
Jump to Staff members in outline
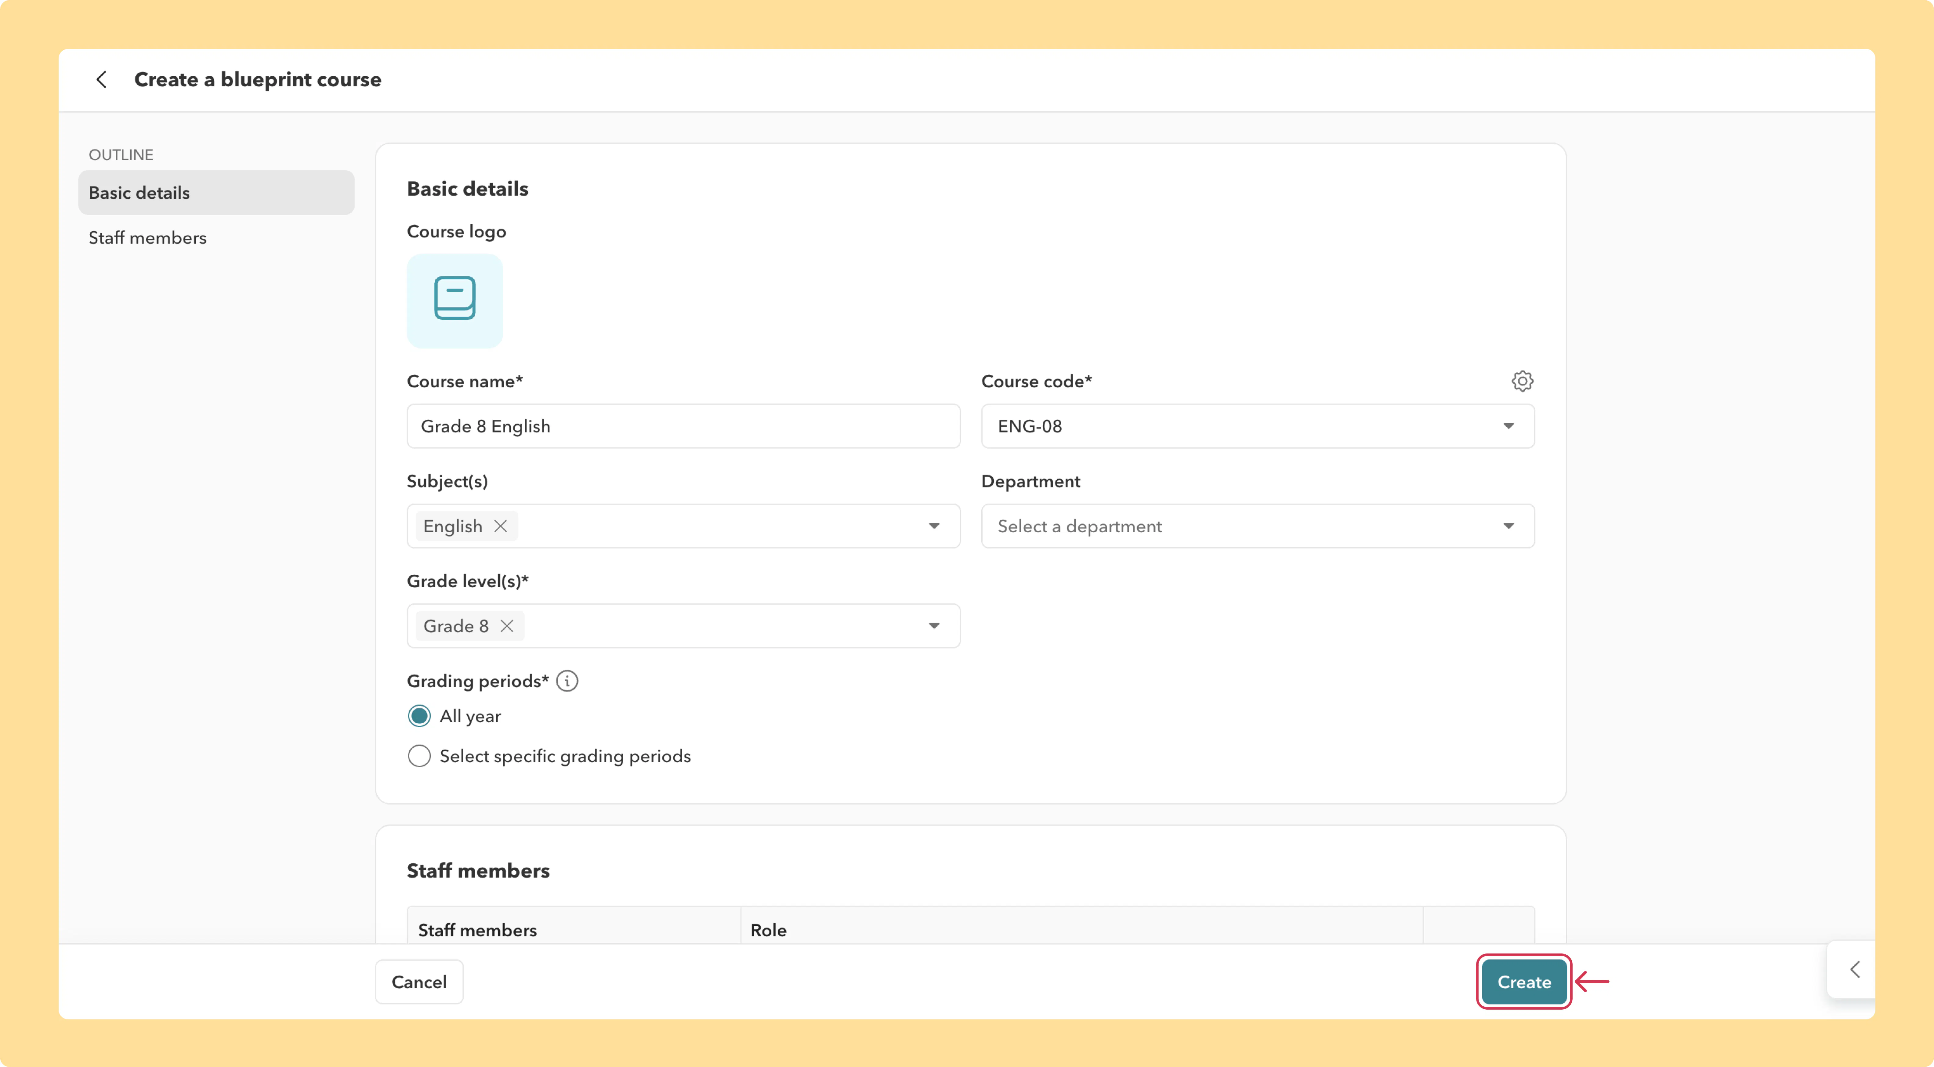(x=216, y=238)
